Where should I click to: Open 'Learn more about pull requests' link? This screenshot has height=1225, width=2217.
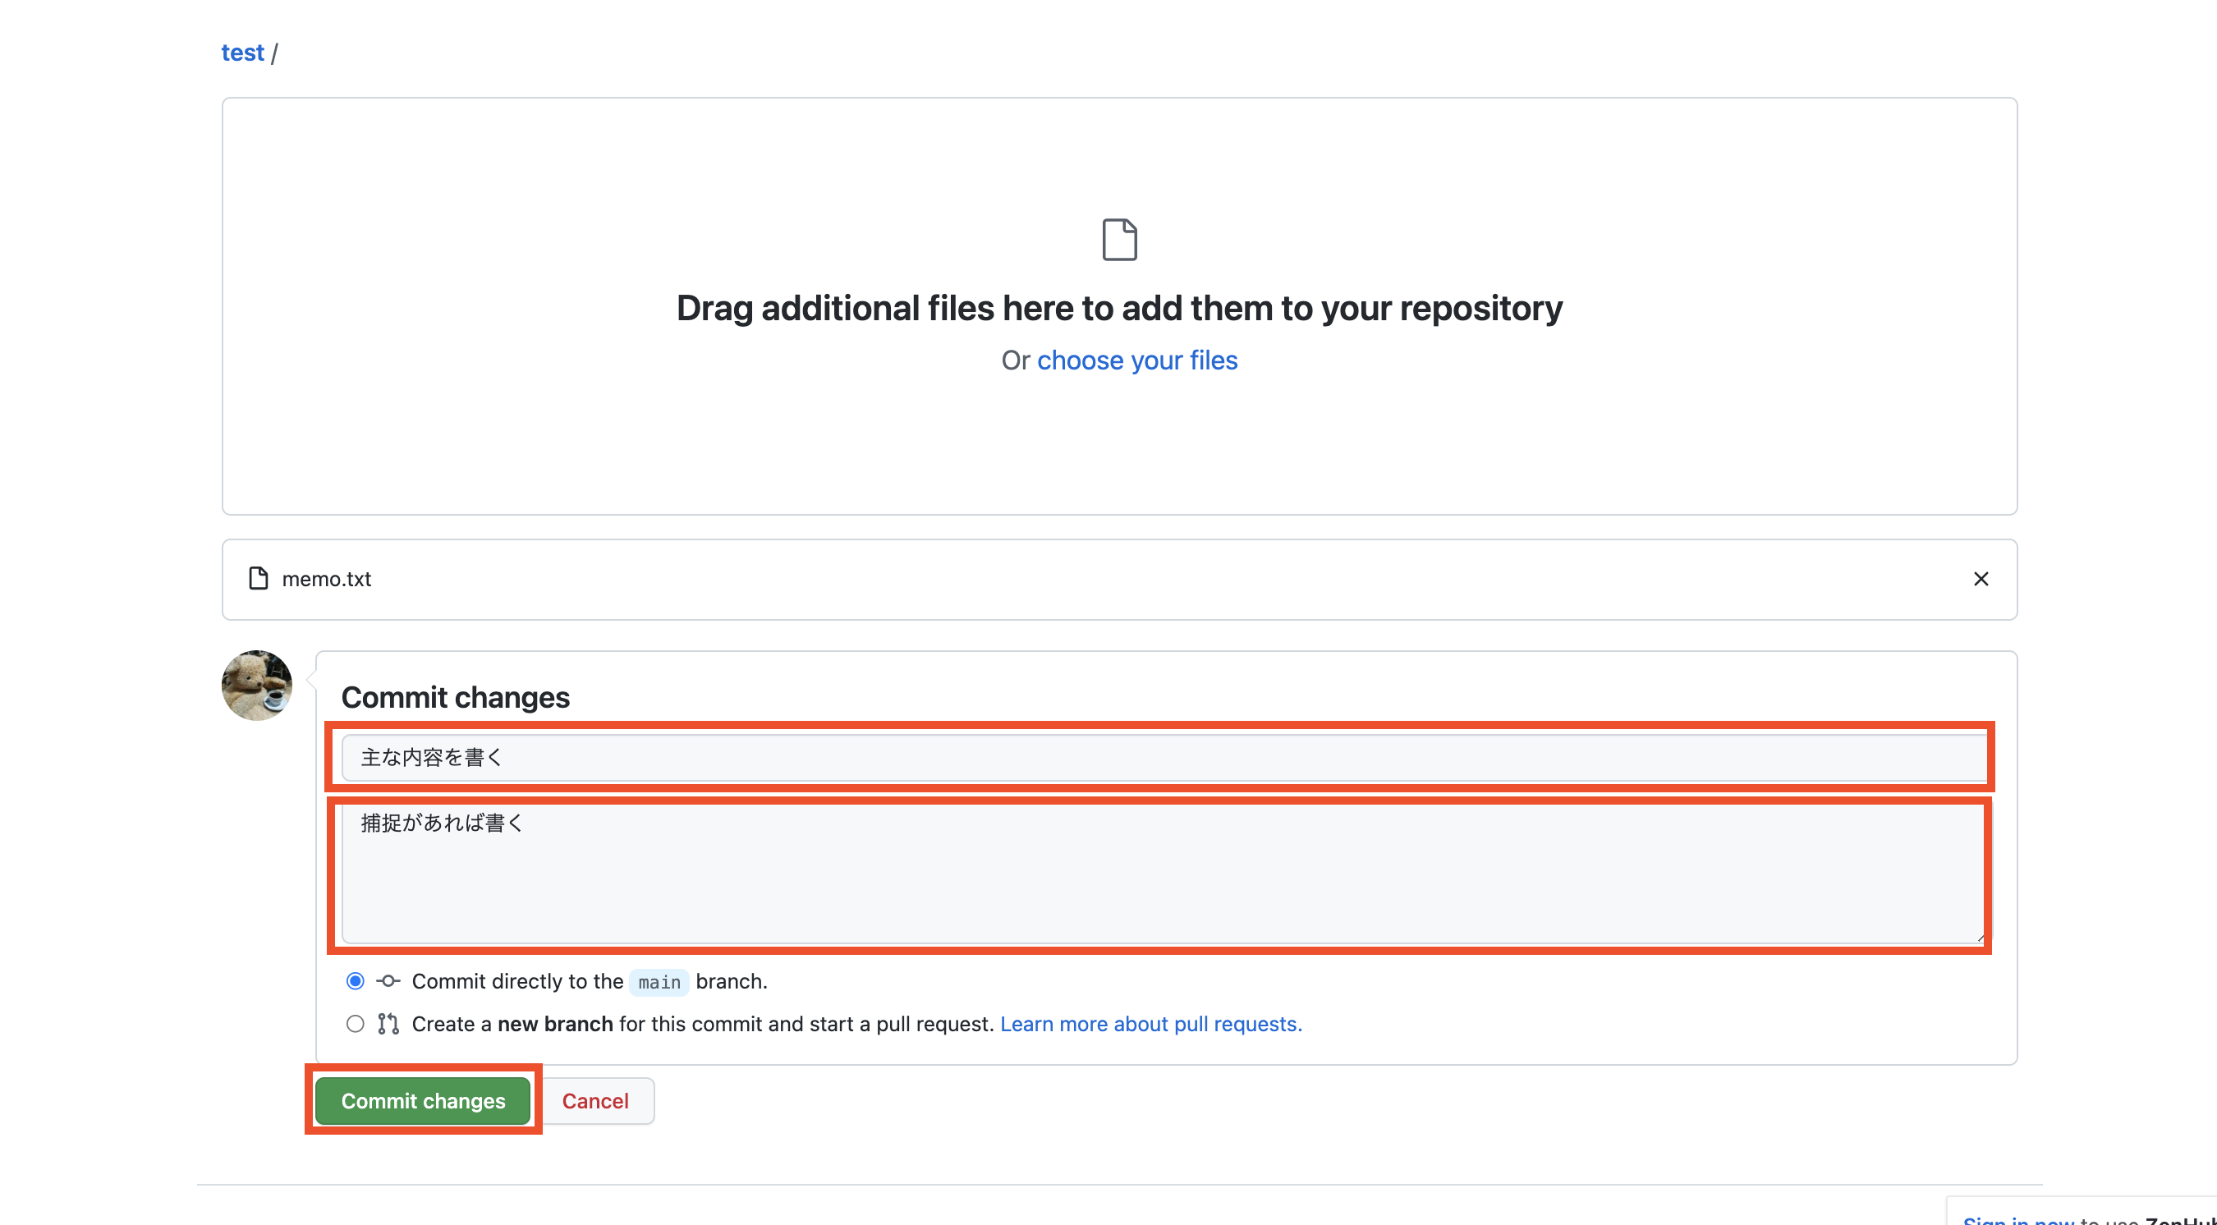[x=1152, y=1023]
